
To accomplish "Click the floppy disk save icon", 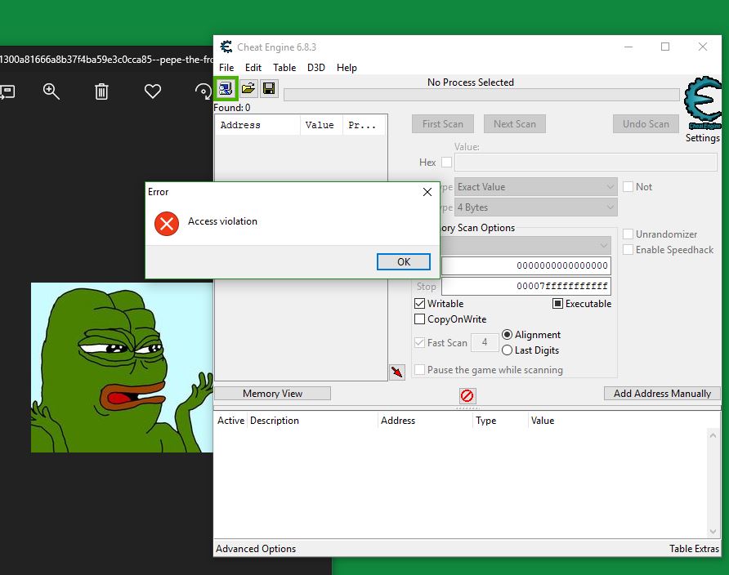I will [x=268, y=88].
